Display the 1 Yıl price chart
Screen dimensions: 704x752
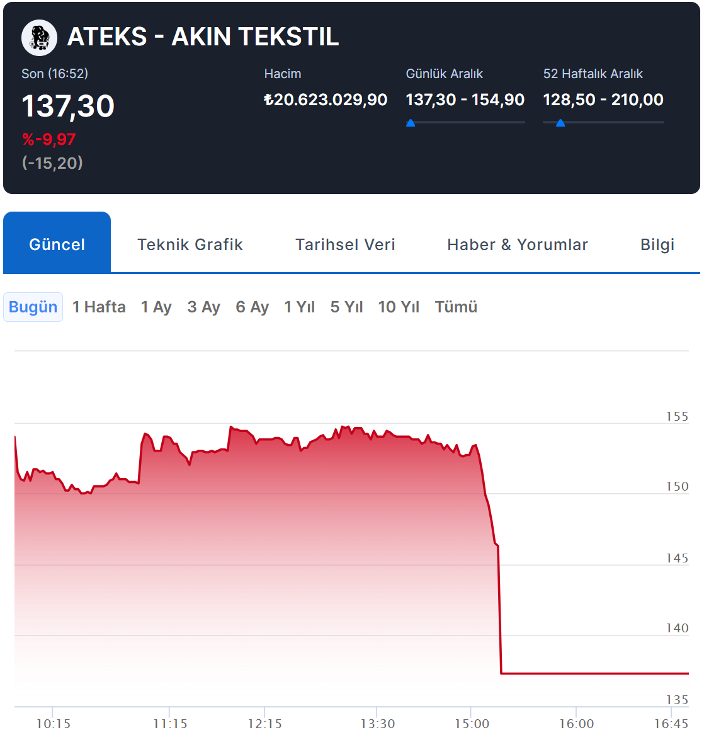click(x=299, y=307)
